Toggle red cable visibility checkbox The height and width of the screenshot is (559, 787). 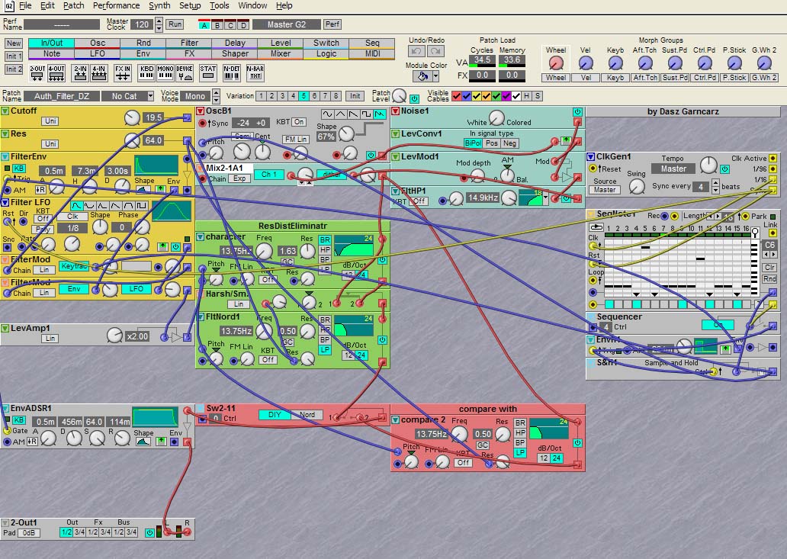click(456, 96)
